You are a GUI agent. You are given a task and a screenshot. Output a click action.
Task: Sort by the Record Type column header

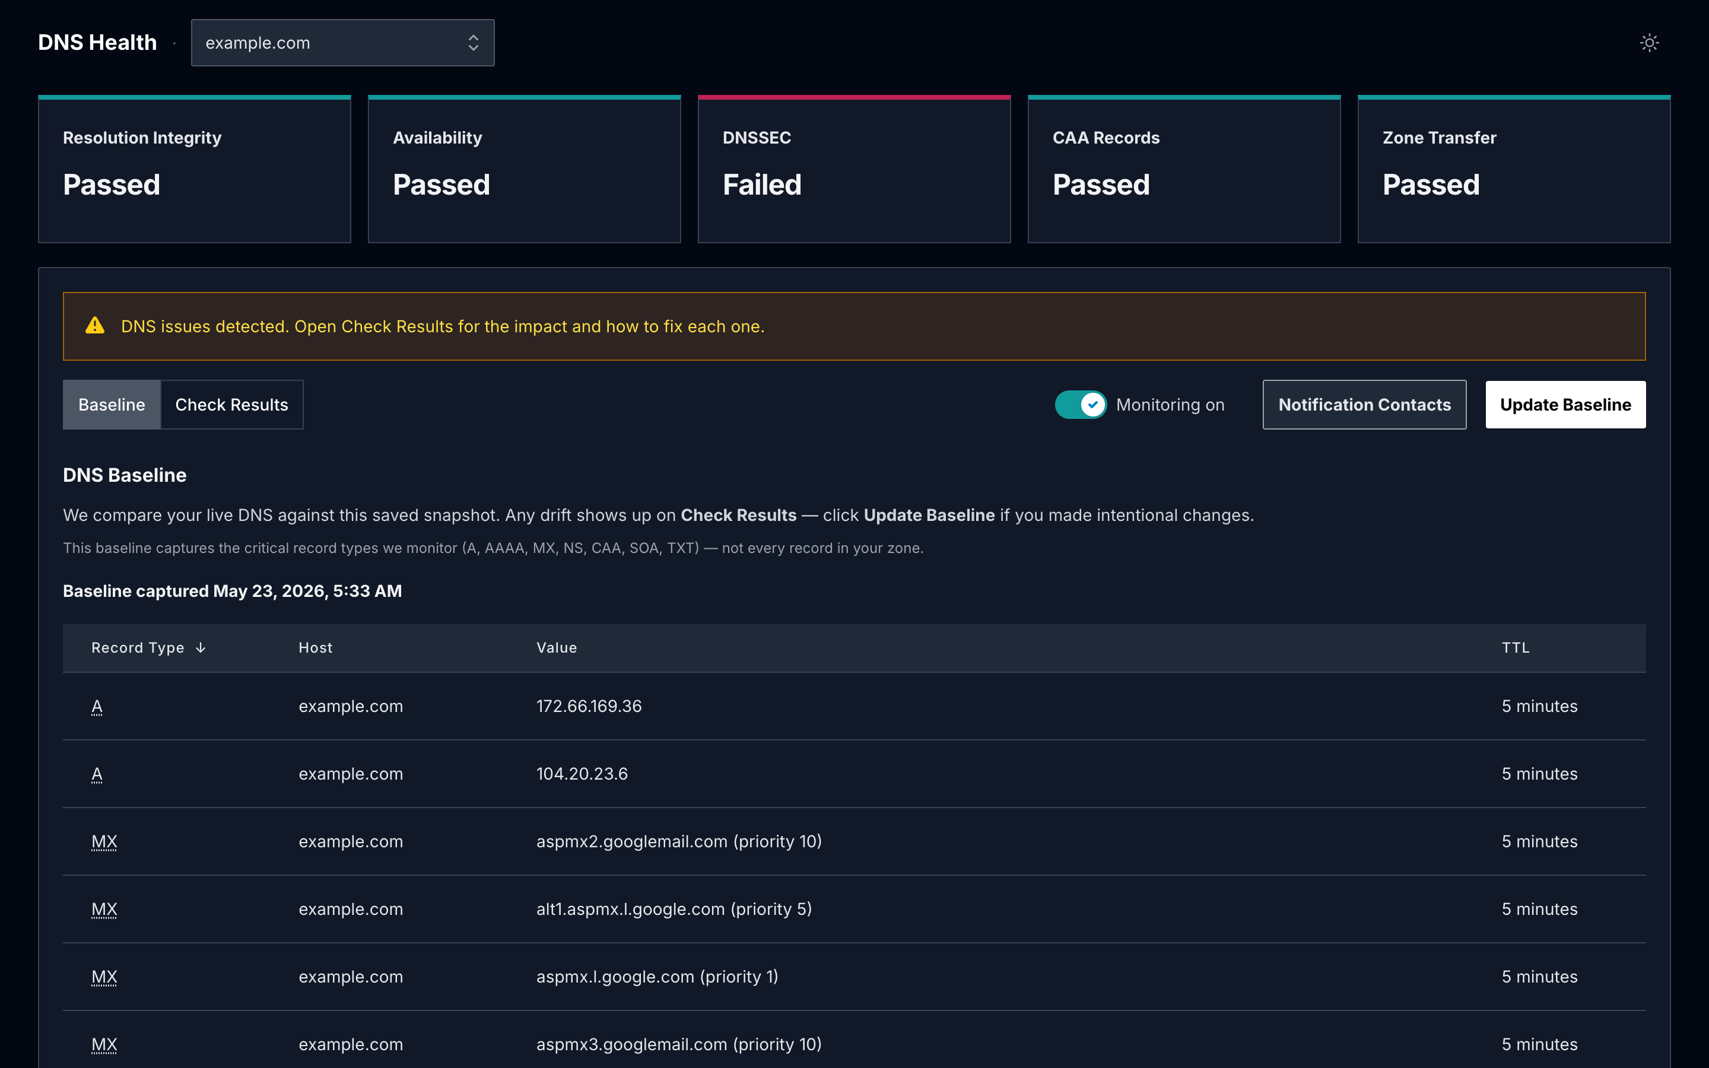pyautogui.click(x=138, y=648)
